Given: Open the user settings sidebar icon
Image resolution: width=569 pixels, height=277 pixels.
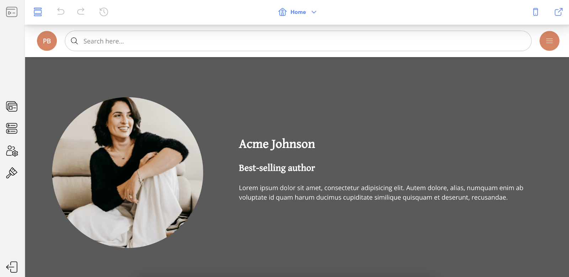Looking at the screenshot, I should [12, 151].
